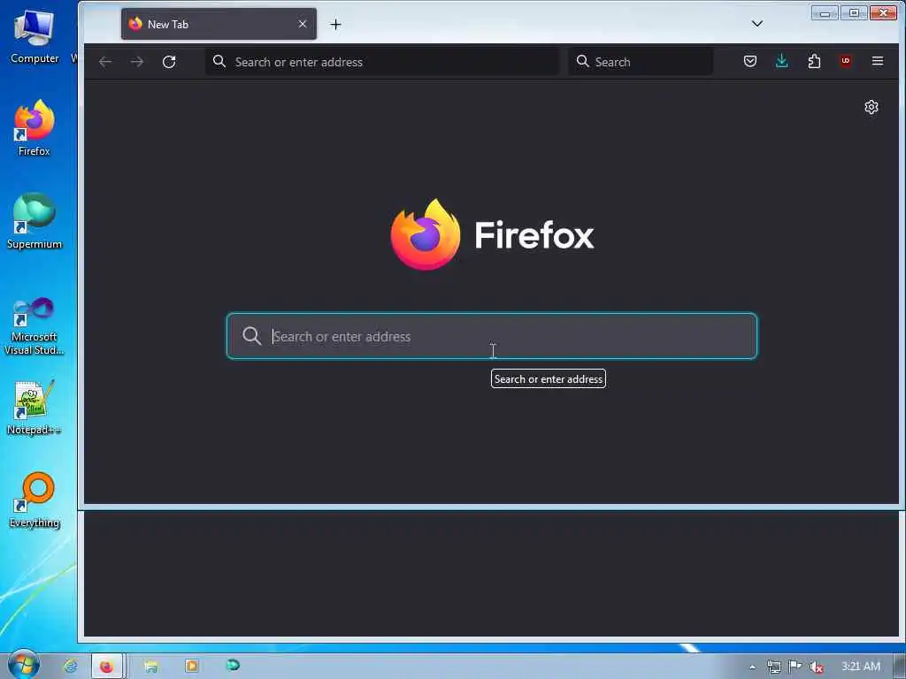The image size is (906, 679).
Task: Select the Everything search desktop shortcut
Action: 35,500
